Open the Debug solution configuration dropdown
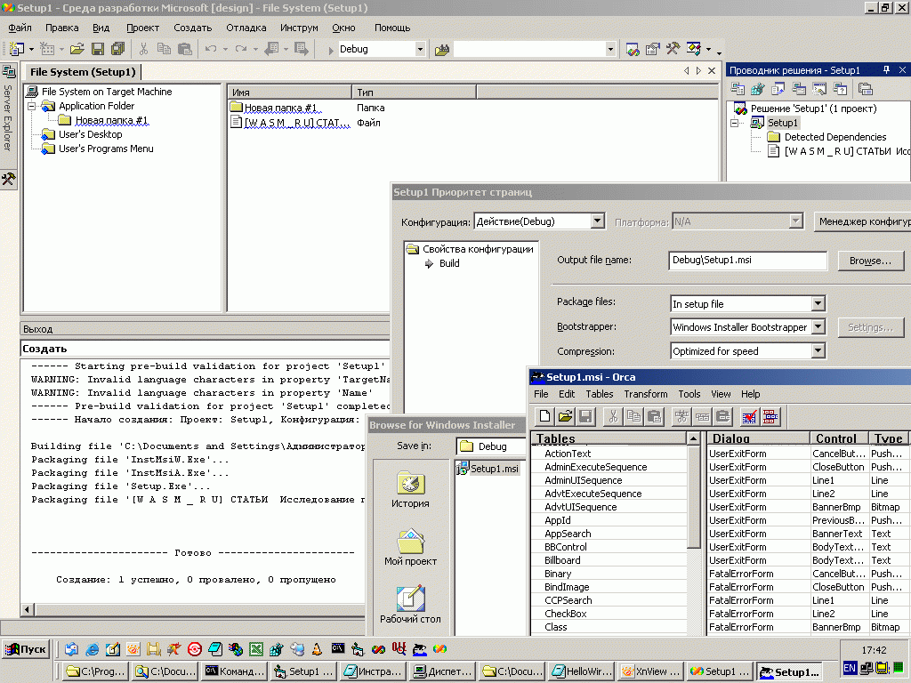Image resolution: width=911 pixels, height=683 pixels. click(420, 50)
